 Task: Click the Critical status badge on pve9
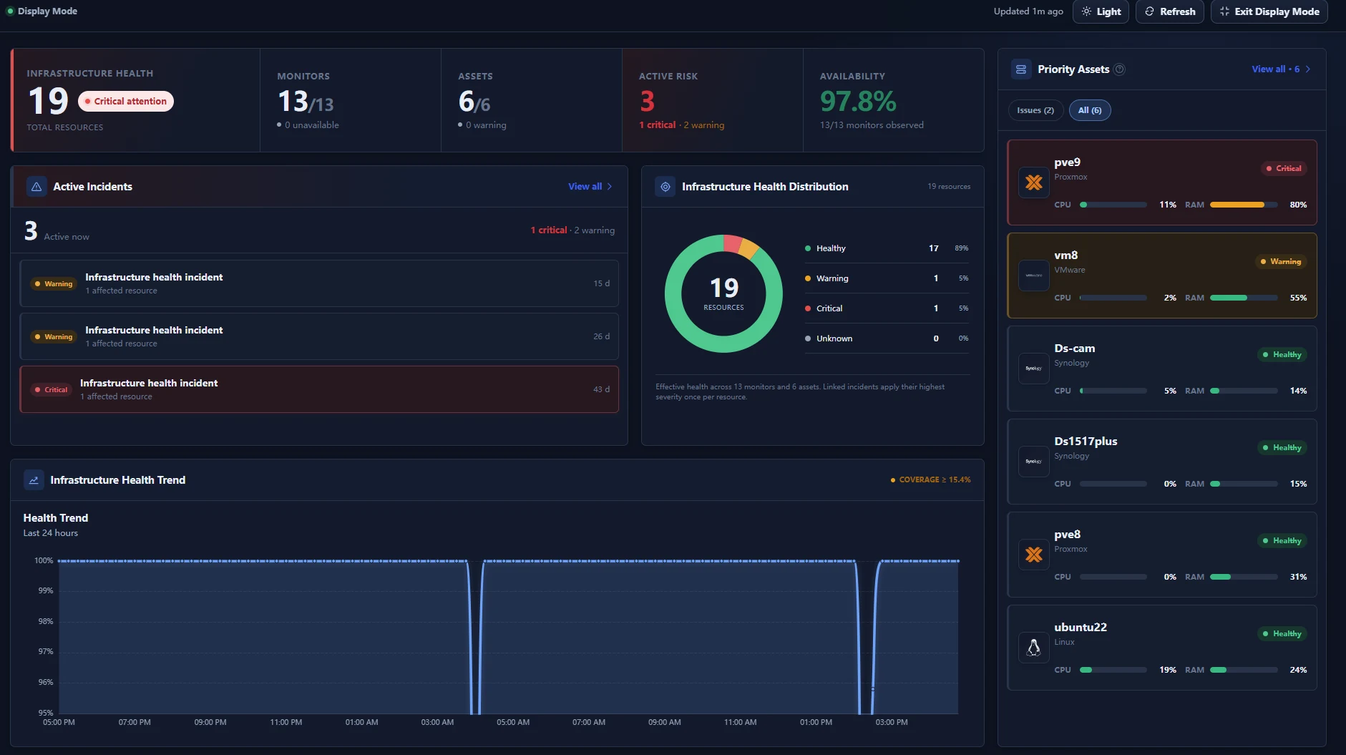click(x=1284, y=169)
